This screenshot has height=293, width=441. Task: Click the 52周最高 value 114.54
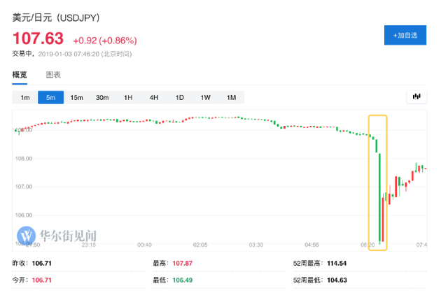point(338,264)
